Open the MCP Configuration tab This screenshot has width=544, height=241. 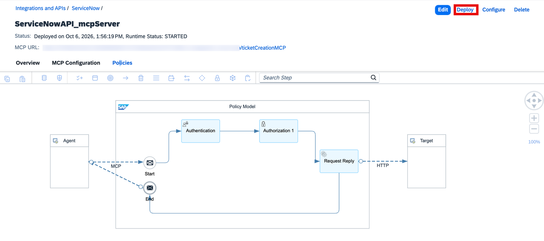coord(76,63)
